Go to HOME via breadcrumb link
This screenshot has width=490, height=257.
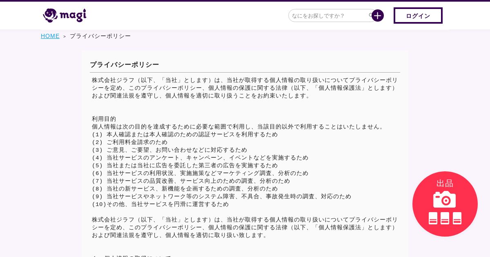(x=50, y=36)
